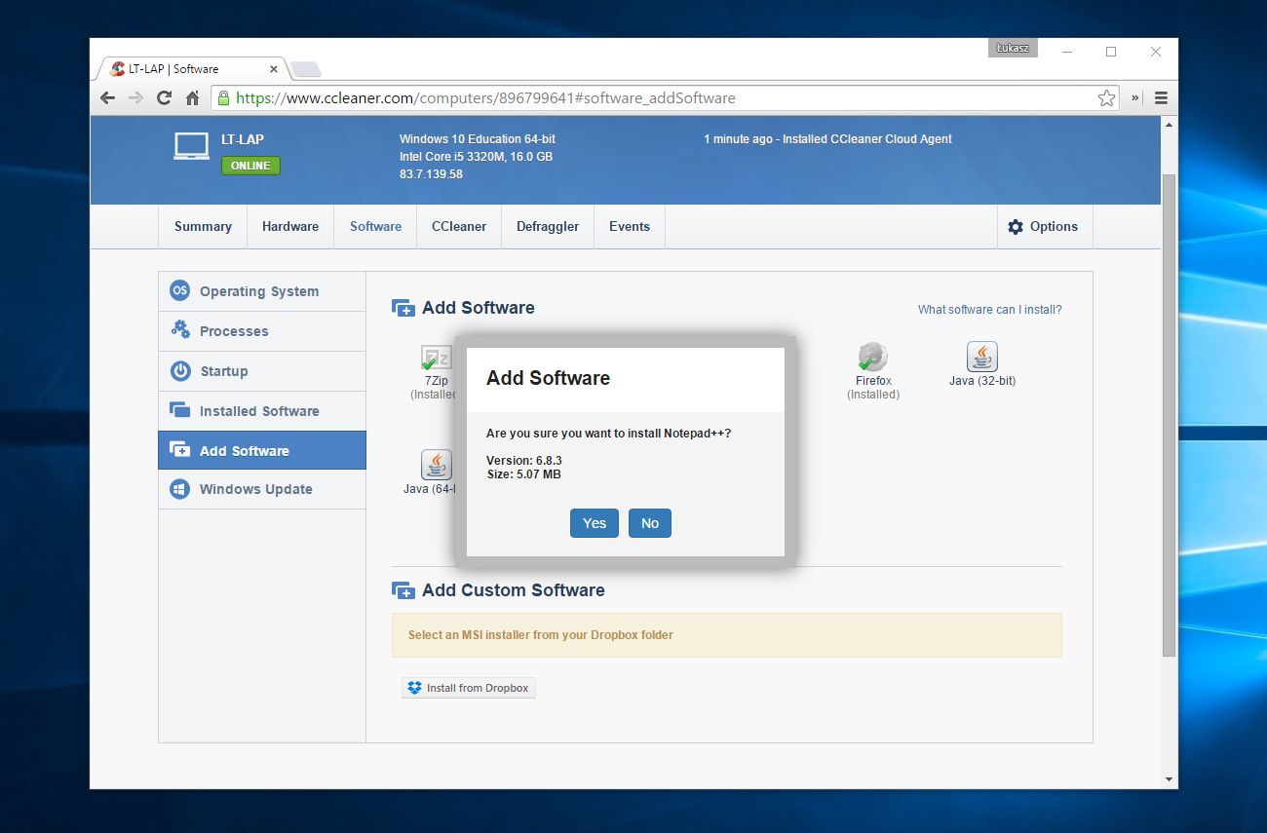Click the 'Version: 6.8.3' text in the dialog
The image size is (1267, 833).
coord(524,461)
